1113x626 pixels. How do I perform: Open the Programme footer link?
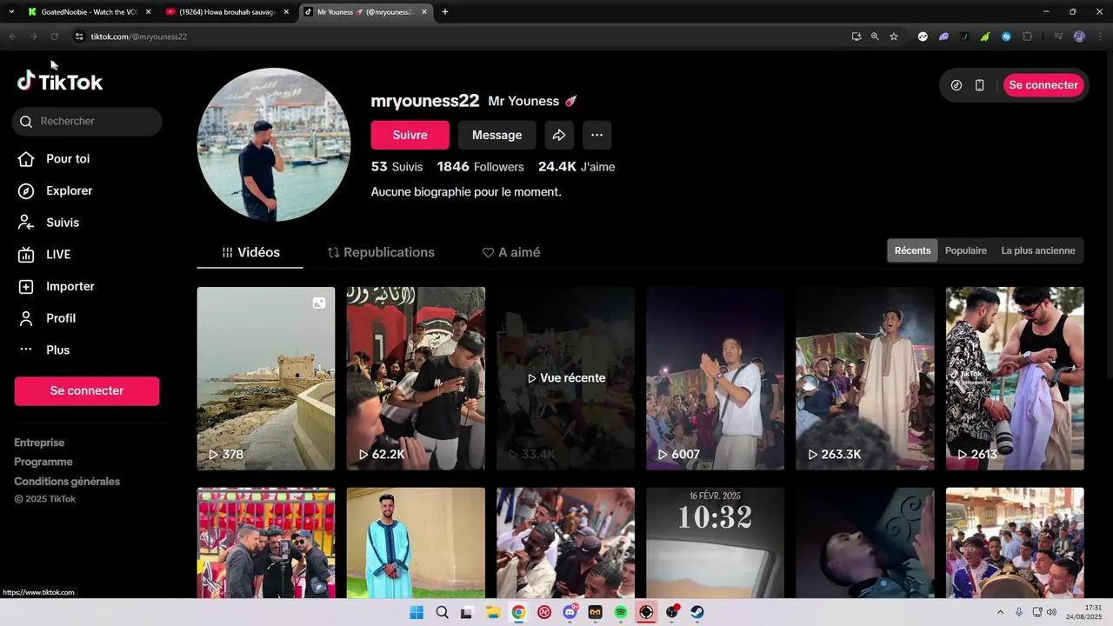[43, 462]
